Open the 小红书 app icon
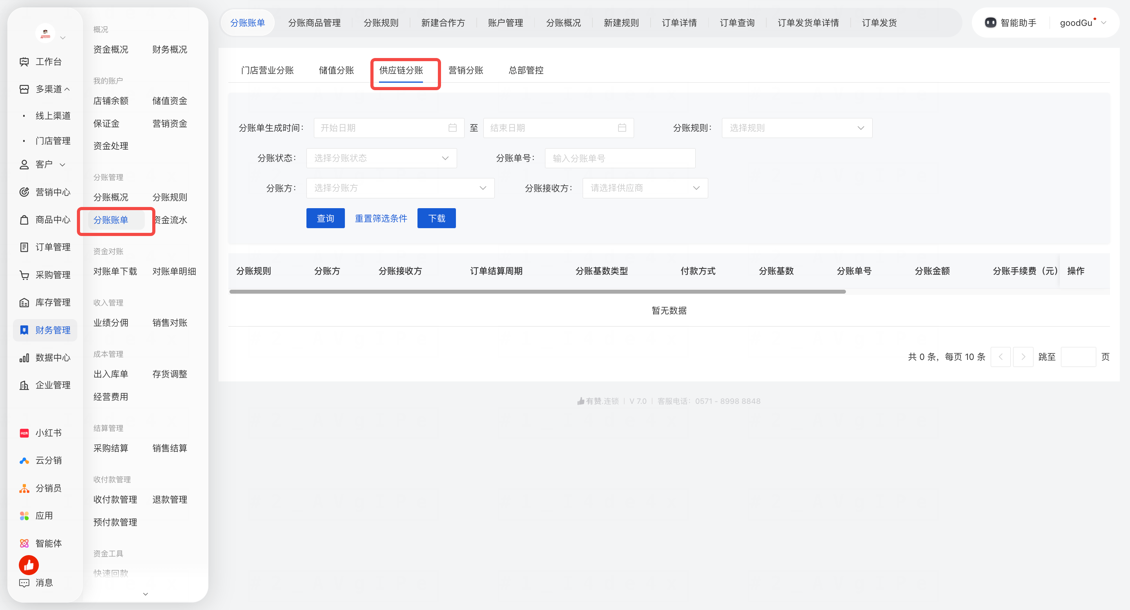 24,433
